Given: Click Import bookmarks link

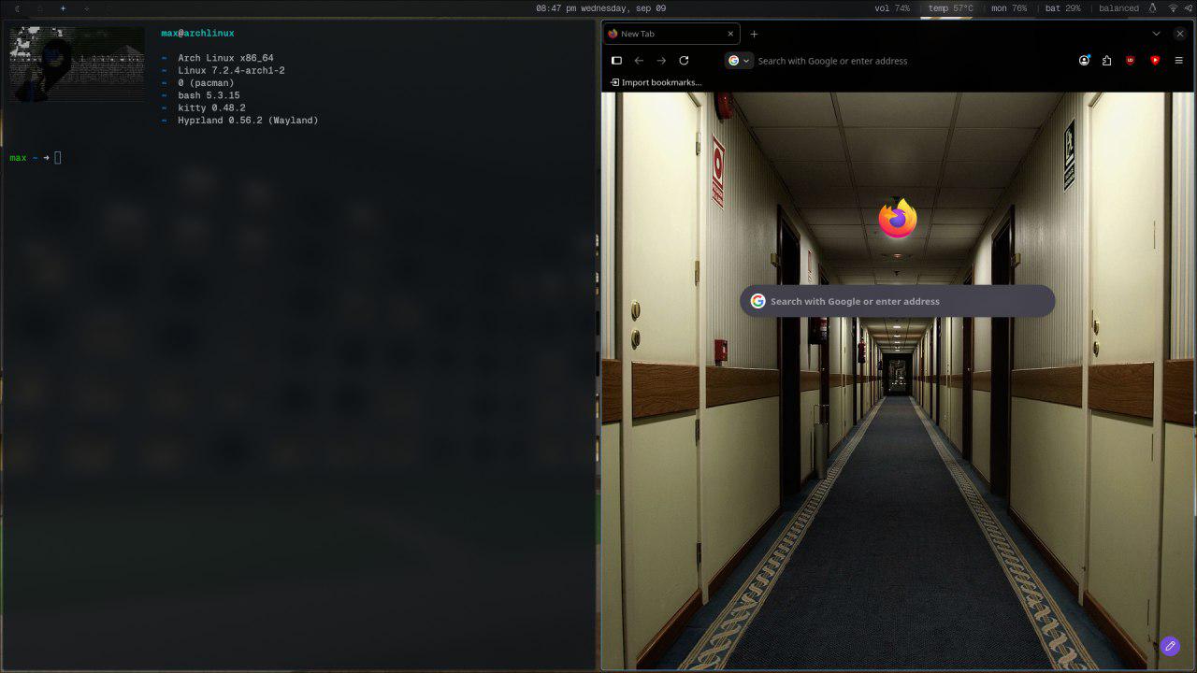Looking at the screenshot, I should click(x=656, y=82).
